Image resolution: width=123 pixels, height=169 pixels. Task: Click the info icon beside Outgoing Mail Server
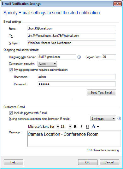(x=79, y=57)
